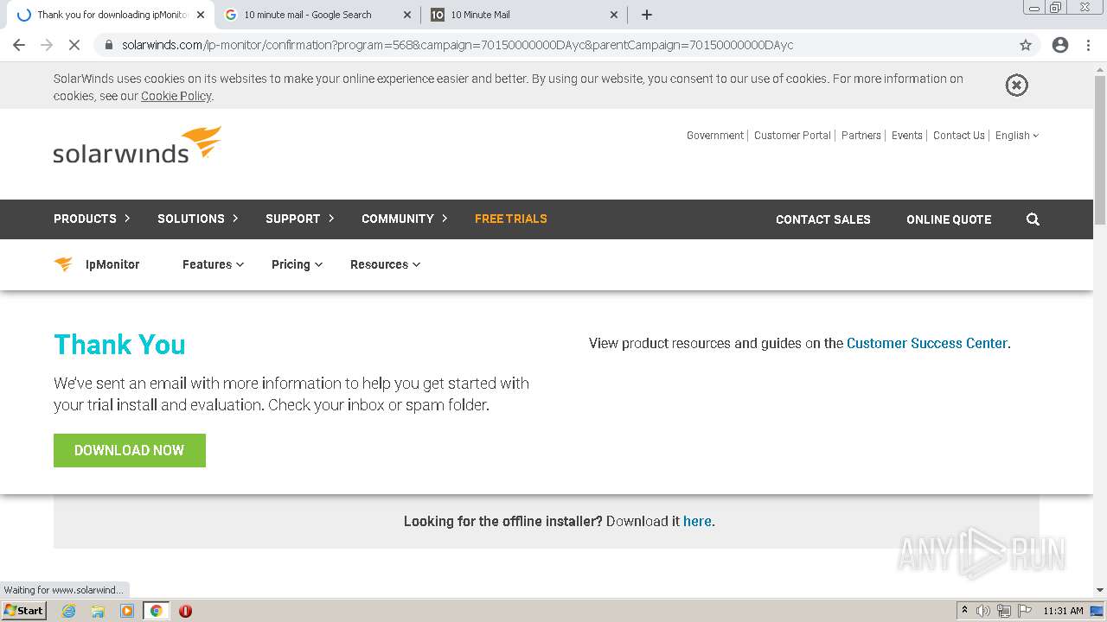
Task: Go to FREE TRIALS
Action: point(511,219)
